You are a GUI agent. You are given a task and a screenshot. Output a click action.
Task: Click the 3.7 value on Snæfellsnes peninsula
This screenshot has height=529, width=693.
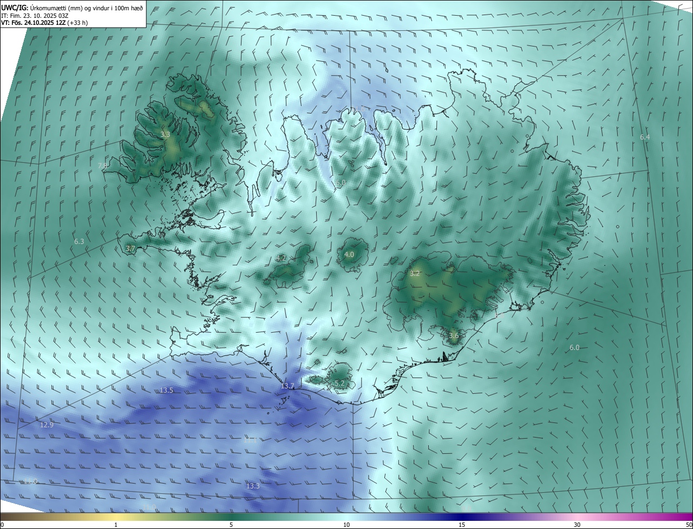coord(130,249)
